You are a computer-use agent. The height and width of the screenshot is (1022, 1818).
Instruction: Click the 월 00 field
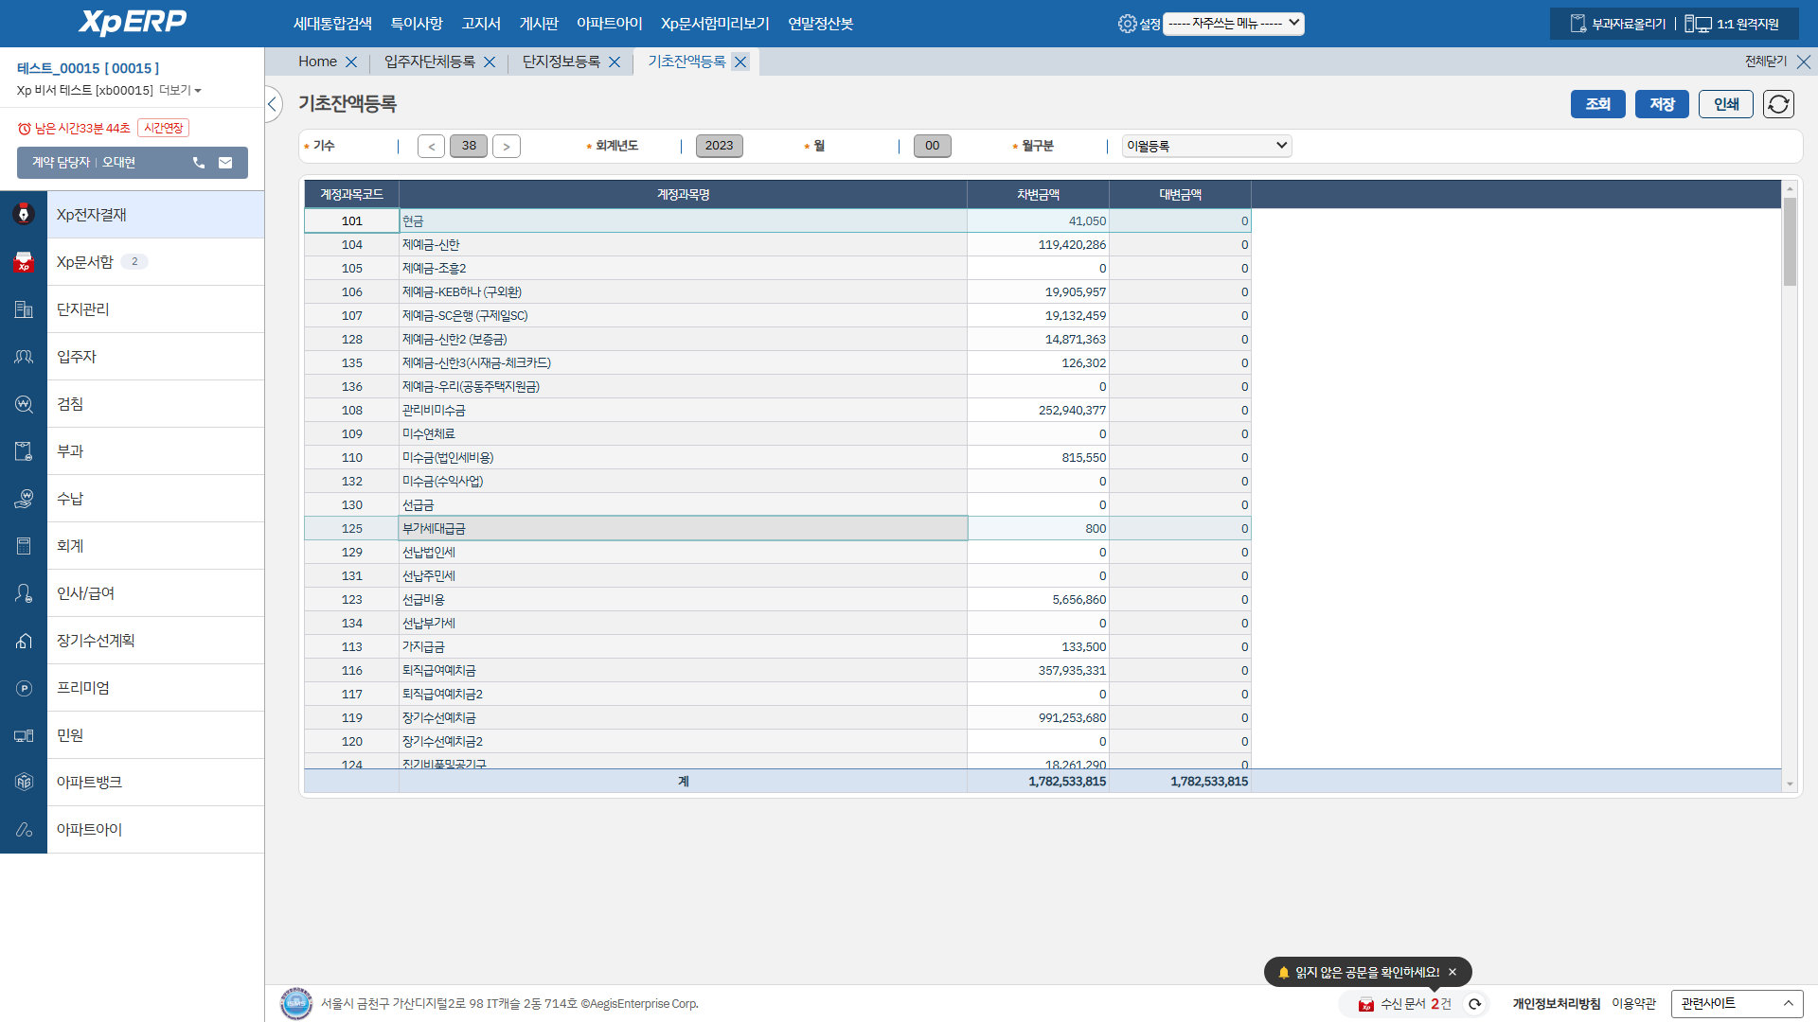[933, 146]
